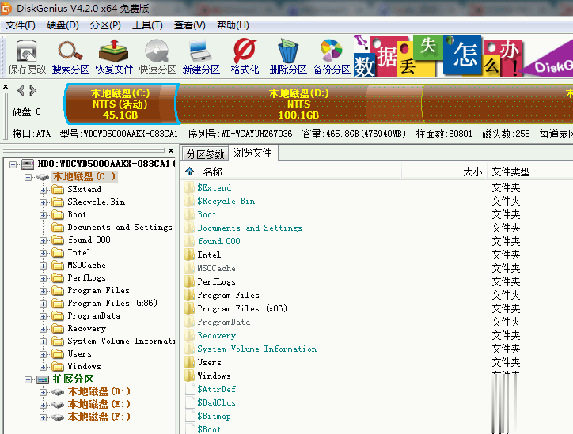Select Intel folder in file list
Image resolution: width=573 pixels, height=434 pixels.
click(x=209, y=255)
